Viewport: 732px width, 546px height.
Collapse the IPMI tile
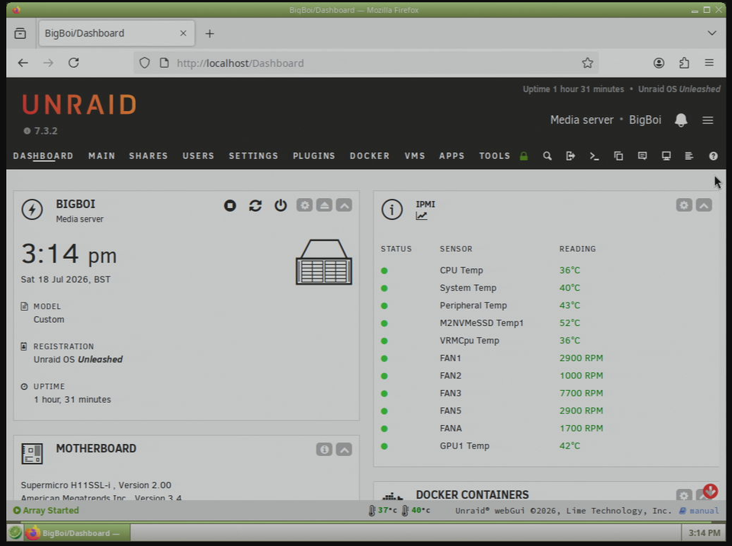(704, 205)
